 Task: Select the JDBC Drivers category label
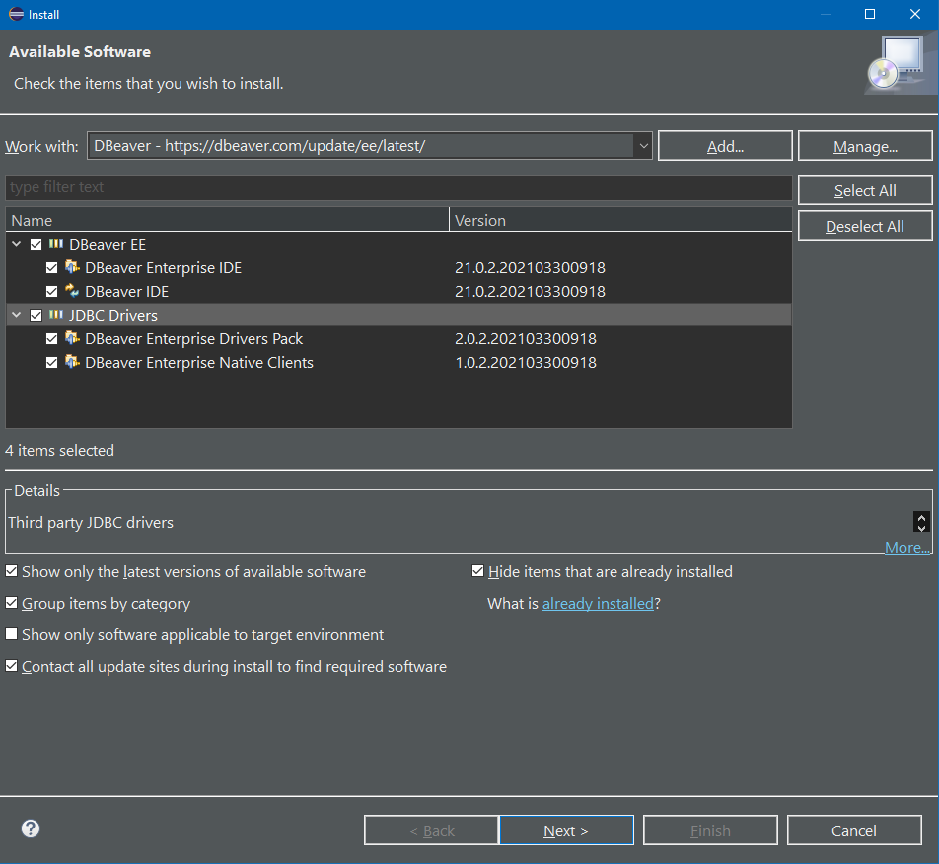coord(113,315)
